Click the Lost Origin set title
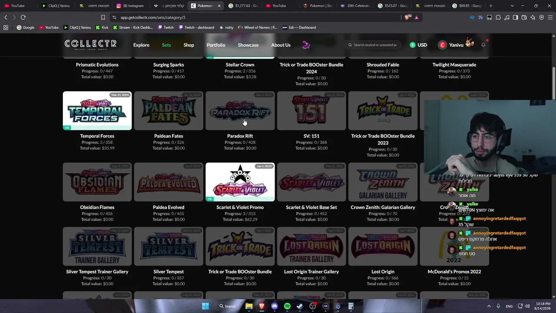Image resolution: width=556 pixels, height=313 pixels. click(383, 272)
